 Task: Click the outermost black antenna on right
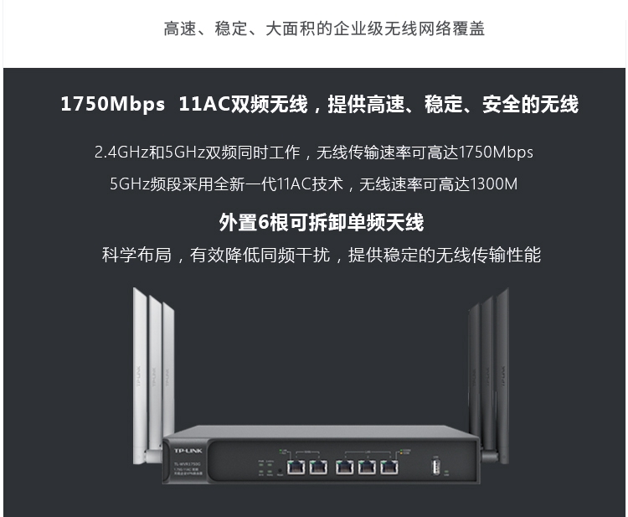click(x=502, y=376)
